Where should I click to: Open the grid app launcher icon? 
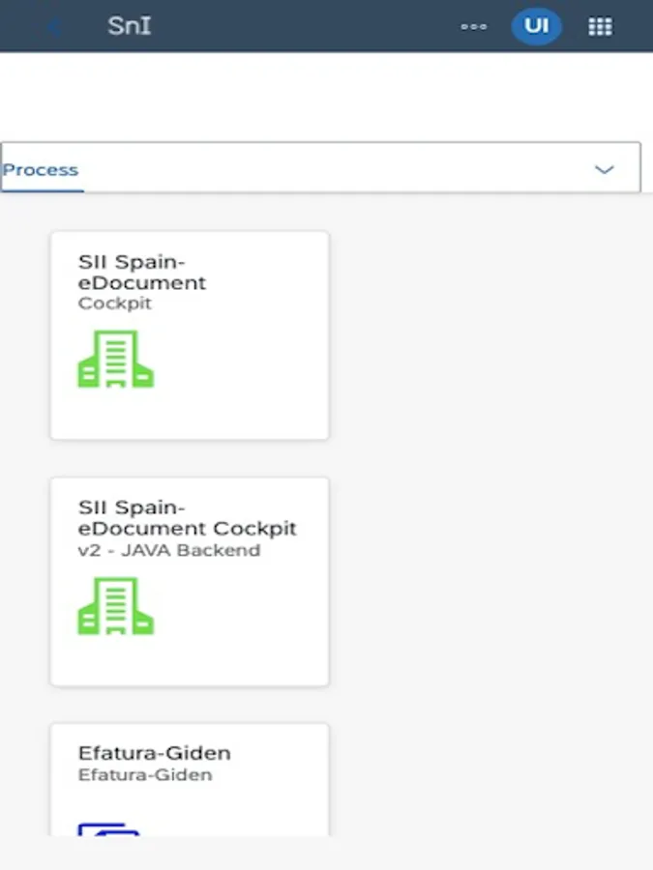[x=600, y=26]
